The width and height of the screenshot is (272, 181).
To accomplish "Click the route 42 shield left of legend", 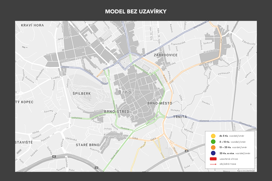I will pos(187,151).
